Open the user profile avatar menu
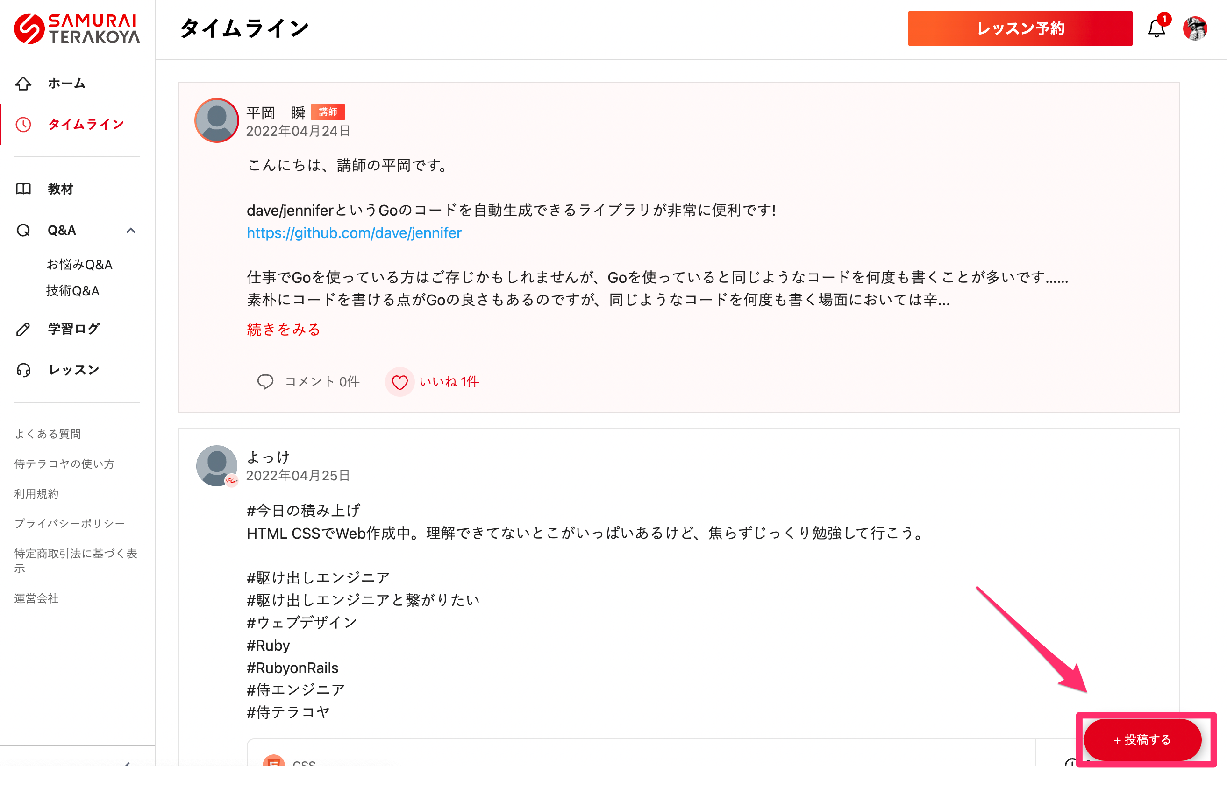The height and width of the screenshot is (787, 1227). (1195, 28)
